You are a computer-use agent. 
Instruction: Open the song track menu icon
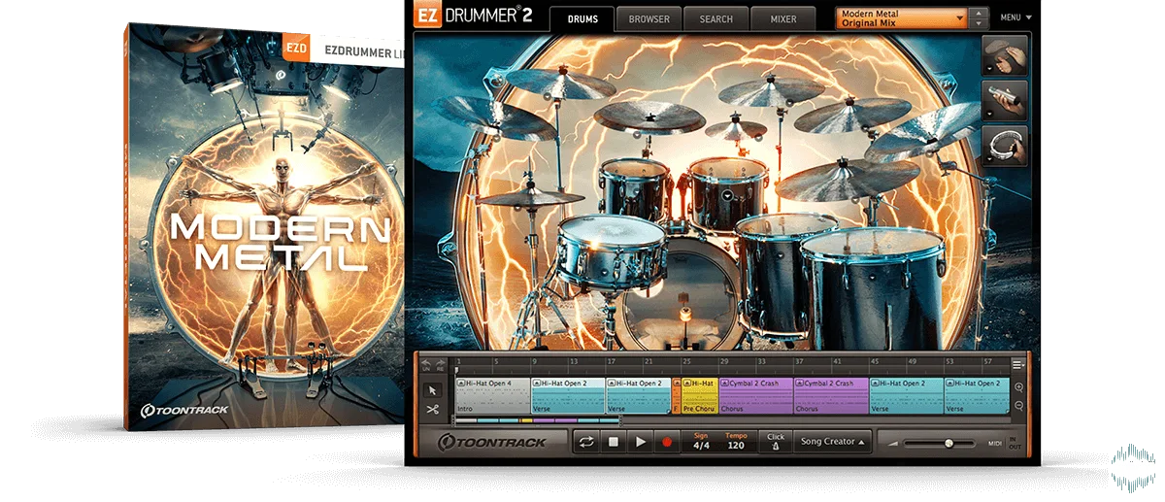click(x=1017, y=365)
